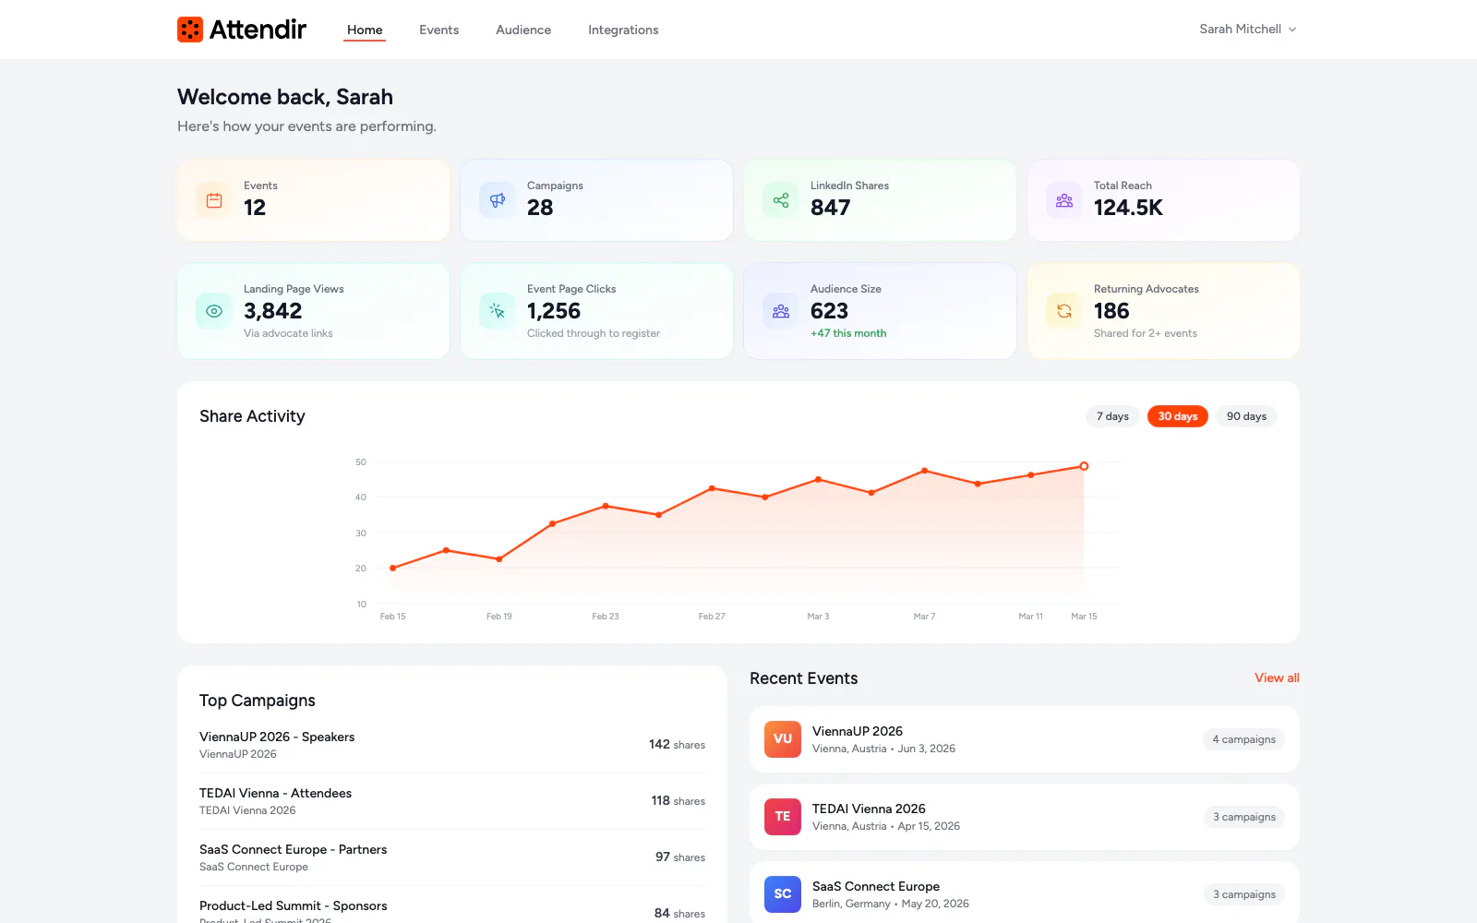Viewport: 1477px width, 923px height.
Task: Click View all recent events
Action: pos(1277,677)
